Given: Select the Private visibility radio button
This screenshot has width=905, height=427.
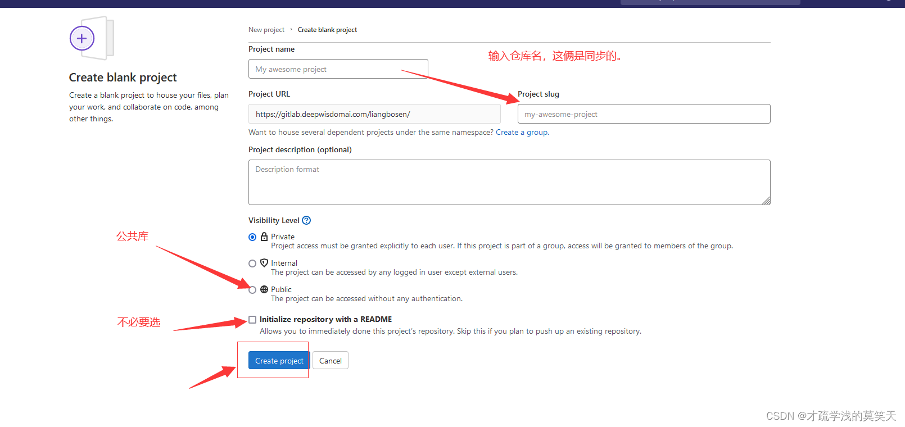Looking at the screenshot, I should pos(252,237).
